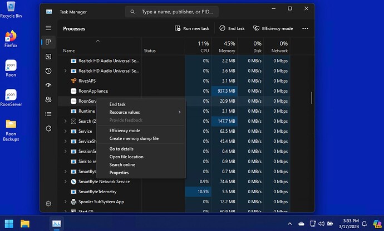The height and width of the screenshot is (231, 384).
Task: Choose Create memory dump file
Action: click(x=141, y=139)
